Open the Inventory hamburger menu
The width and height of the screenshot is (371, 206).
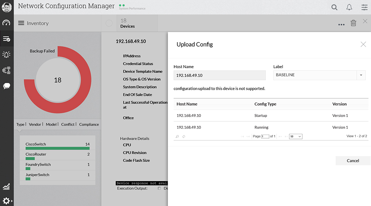(21, 23)
